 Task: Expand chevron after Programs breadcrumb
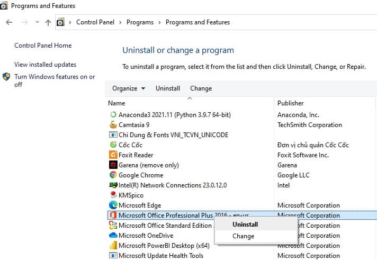(x=159, y=22)
